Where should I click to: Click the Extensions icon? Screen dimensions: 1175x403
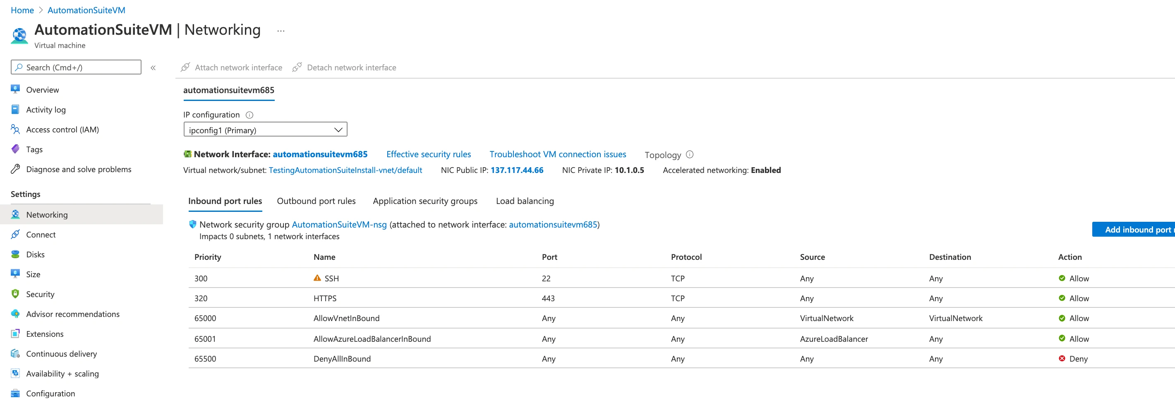pyautogui.click(x=15, y=333)
